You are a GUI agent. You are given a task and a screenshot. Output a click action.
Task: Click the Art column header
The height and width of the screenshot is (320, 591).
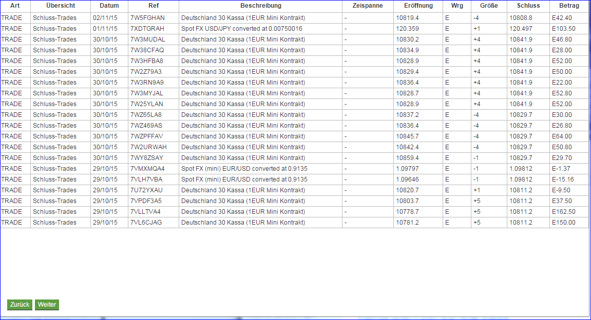pos(15,6)
